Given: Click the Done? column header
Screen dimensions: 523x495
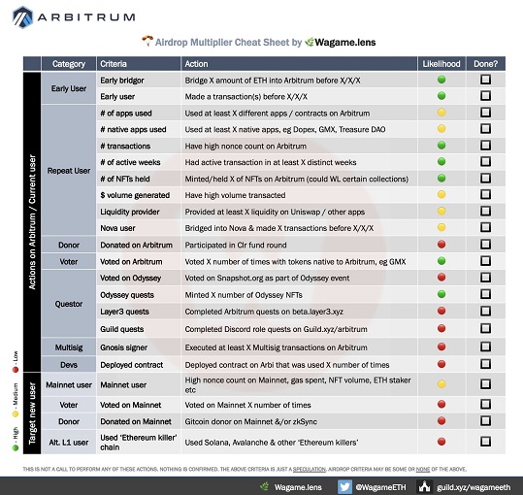Looking at the screenshot, I should coord(485,64).
